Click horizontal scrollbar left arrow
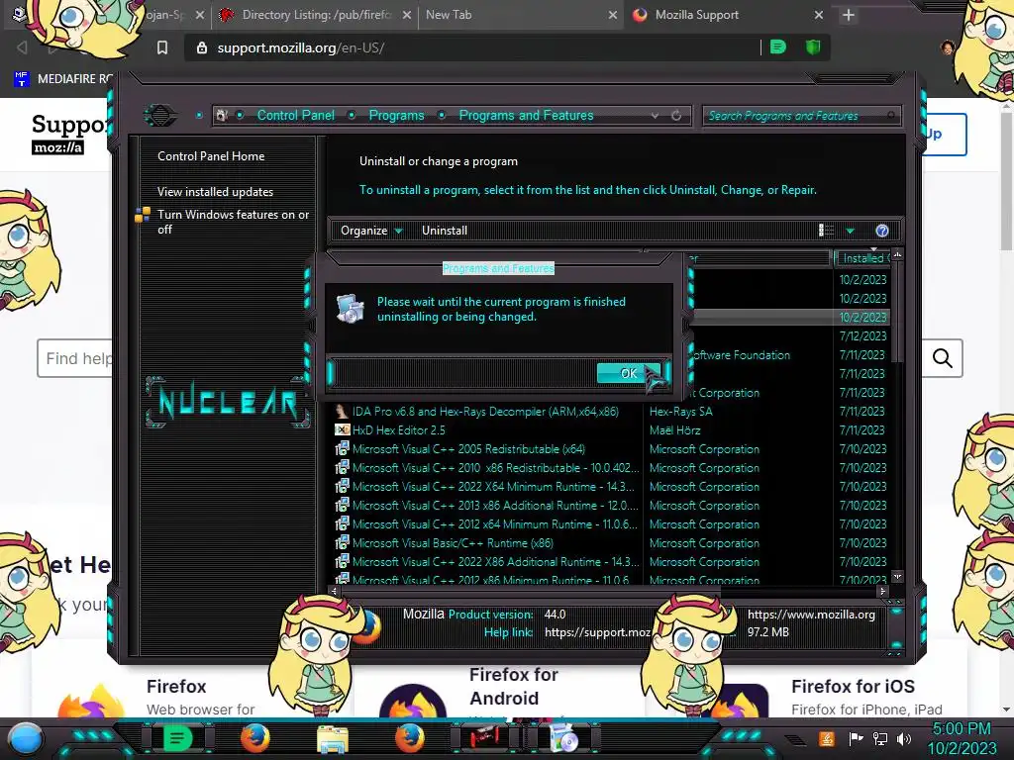Screen dimensions: 1014x760 click(x=334, y=591)
